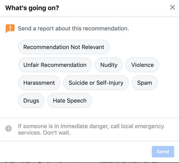This screenshot has height=163, width=179.
Task: Click the Don't wait emergency services line
Action: tap(44, 133)
